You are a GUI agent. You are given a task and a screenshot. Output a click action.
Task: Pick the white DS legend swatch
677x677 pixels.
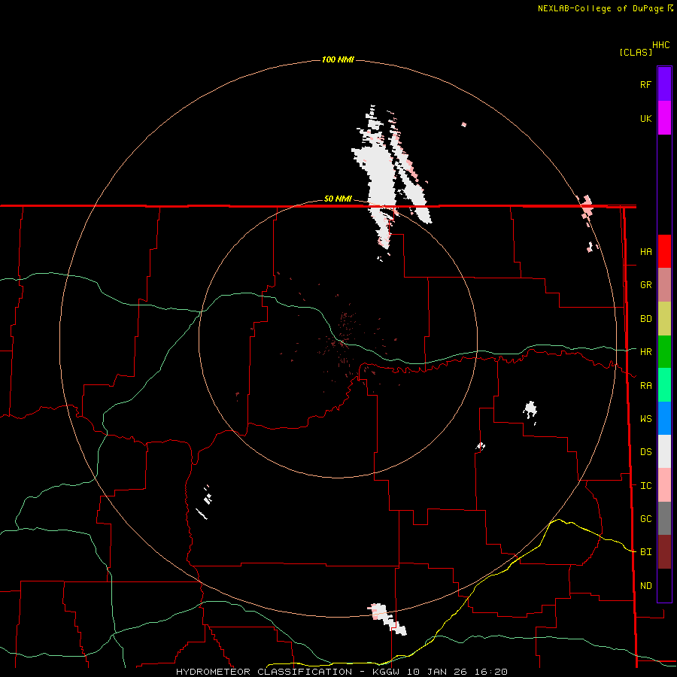(x=664, y=451)
